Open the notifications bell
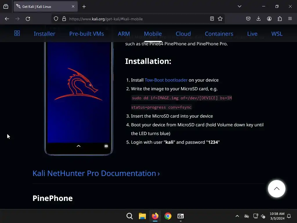This screenshot has width=297, height=223. coord(289,216)
